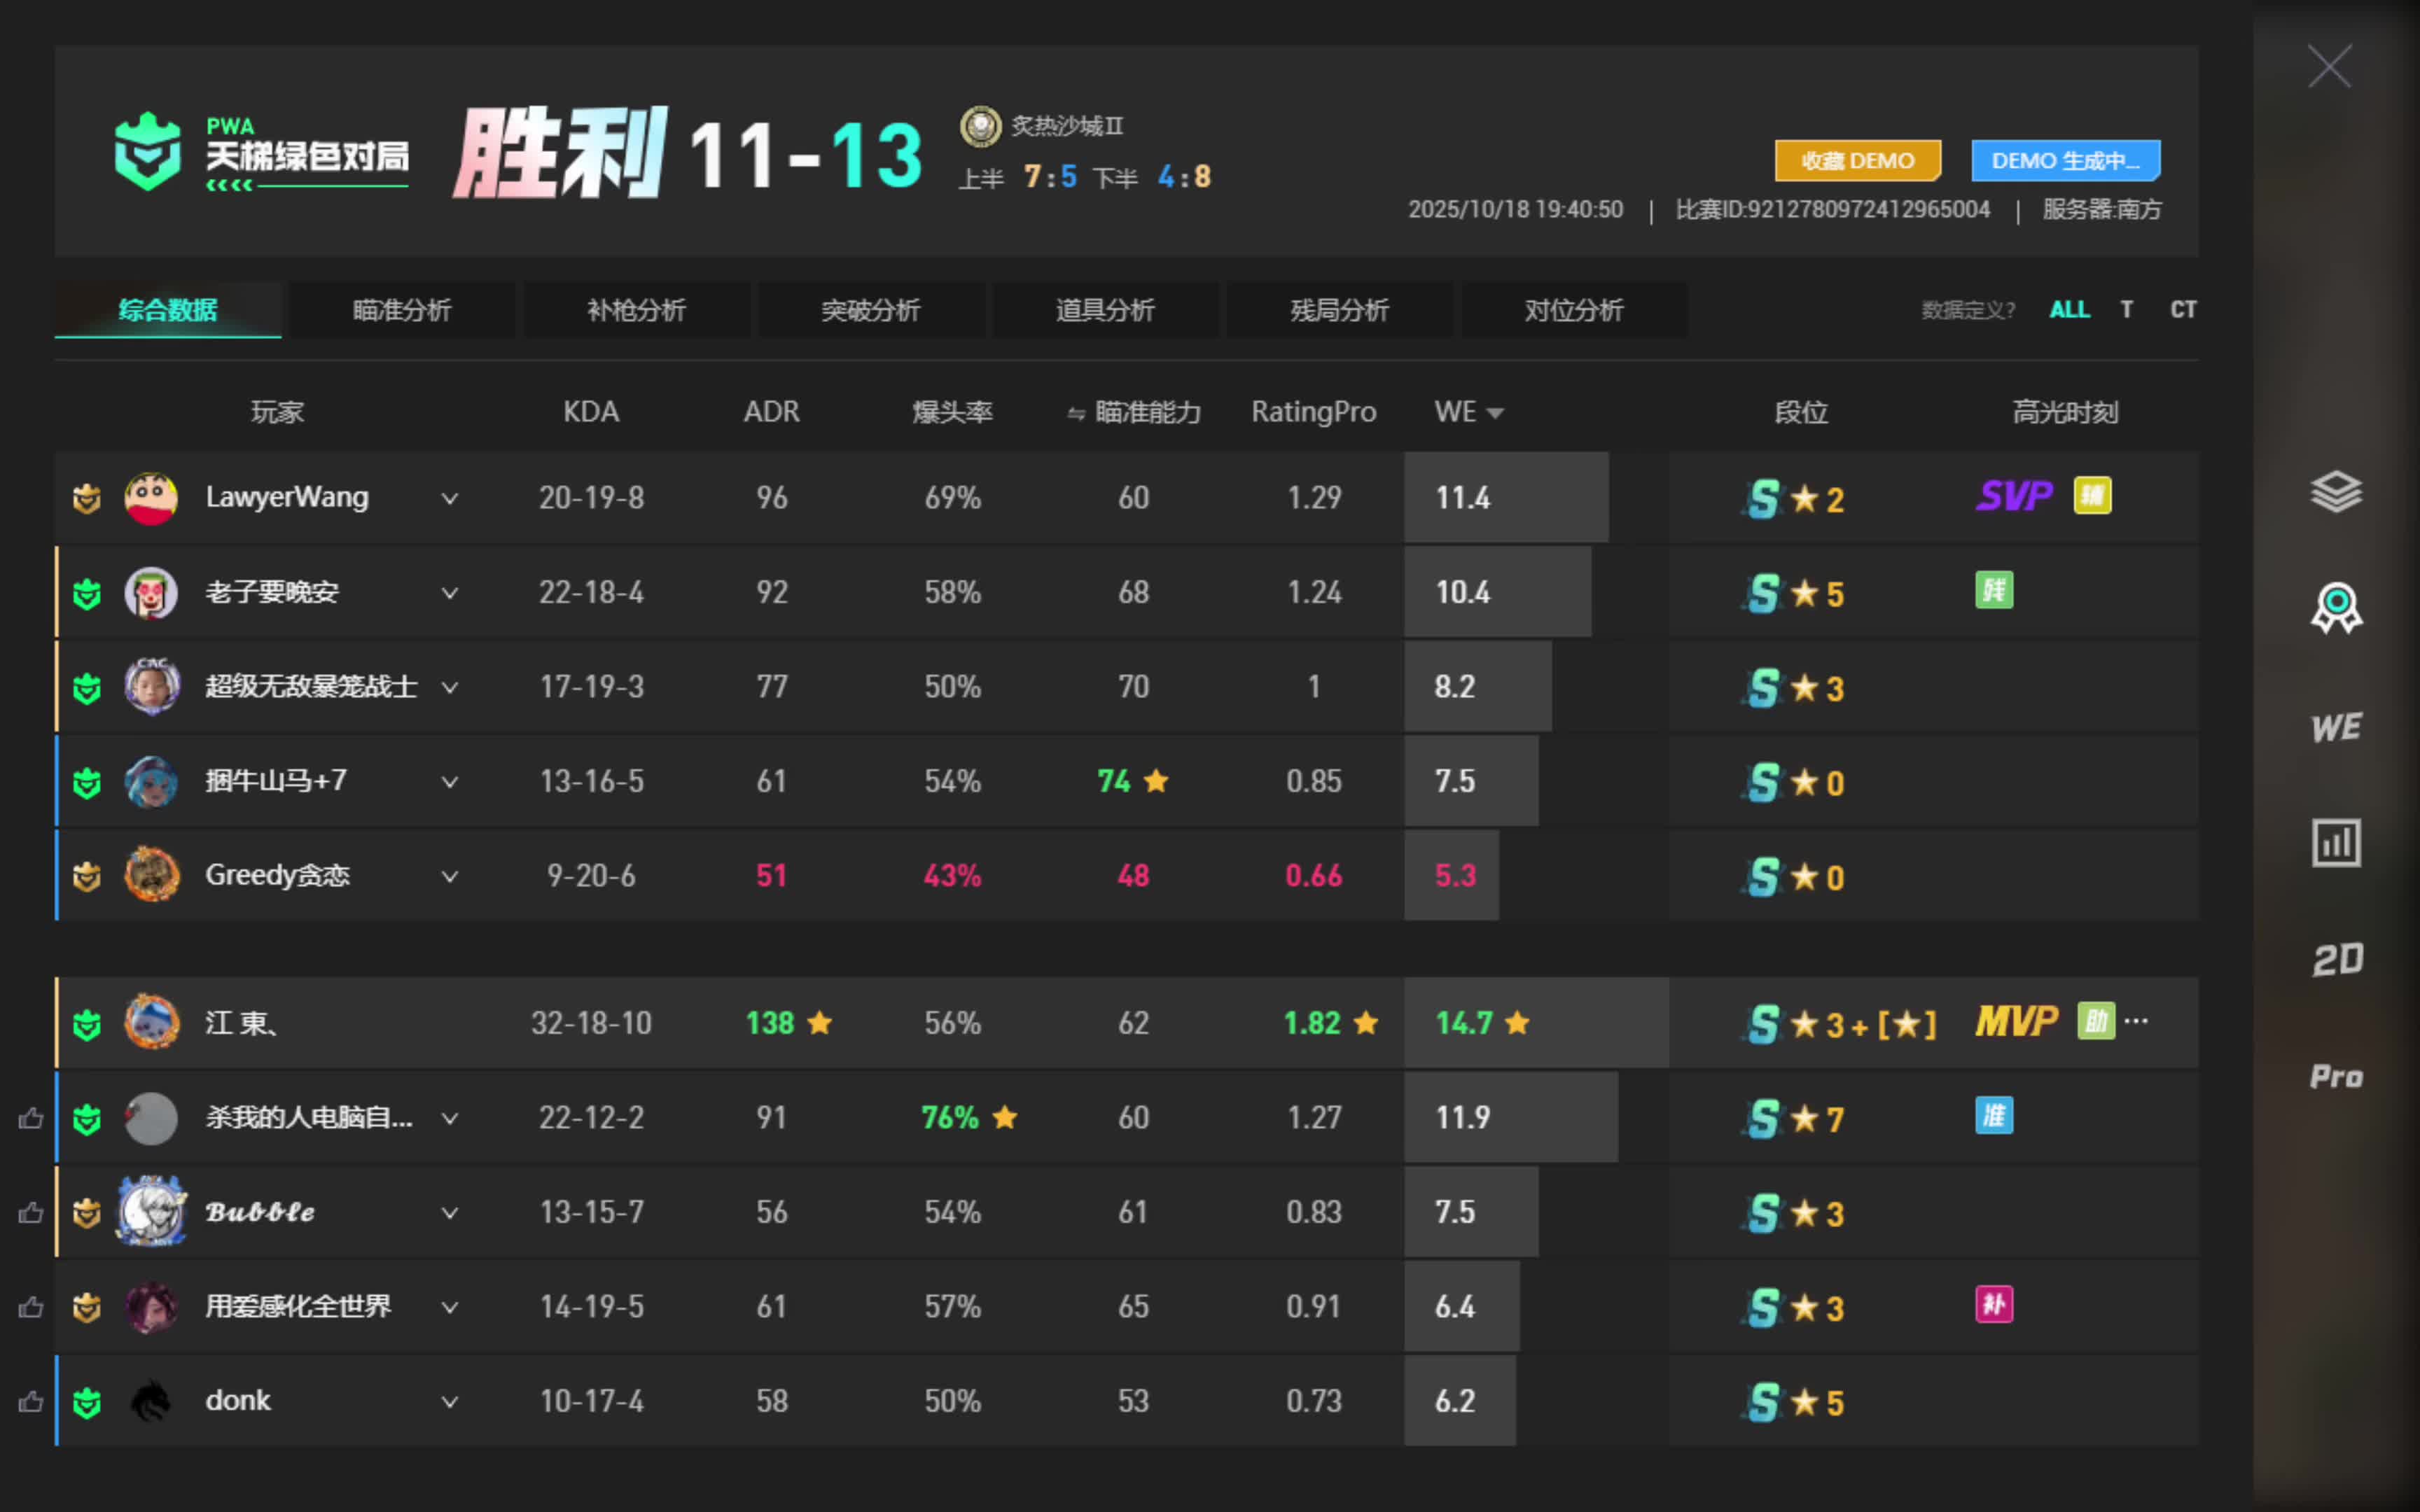2420x1512 pixels.
Task: Open the 道具分析 analysis tab
Action: tap(1105, 310)
